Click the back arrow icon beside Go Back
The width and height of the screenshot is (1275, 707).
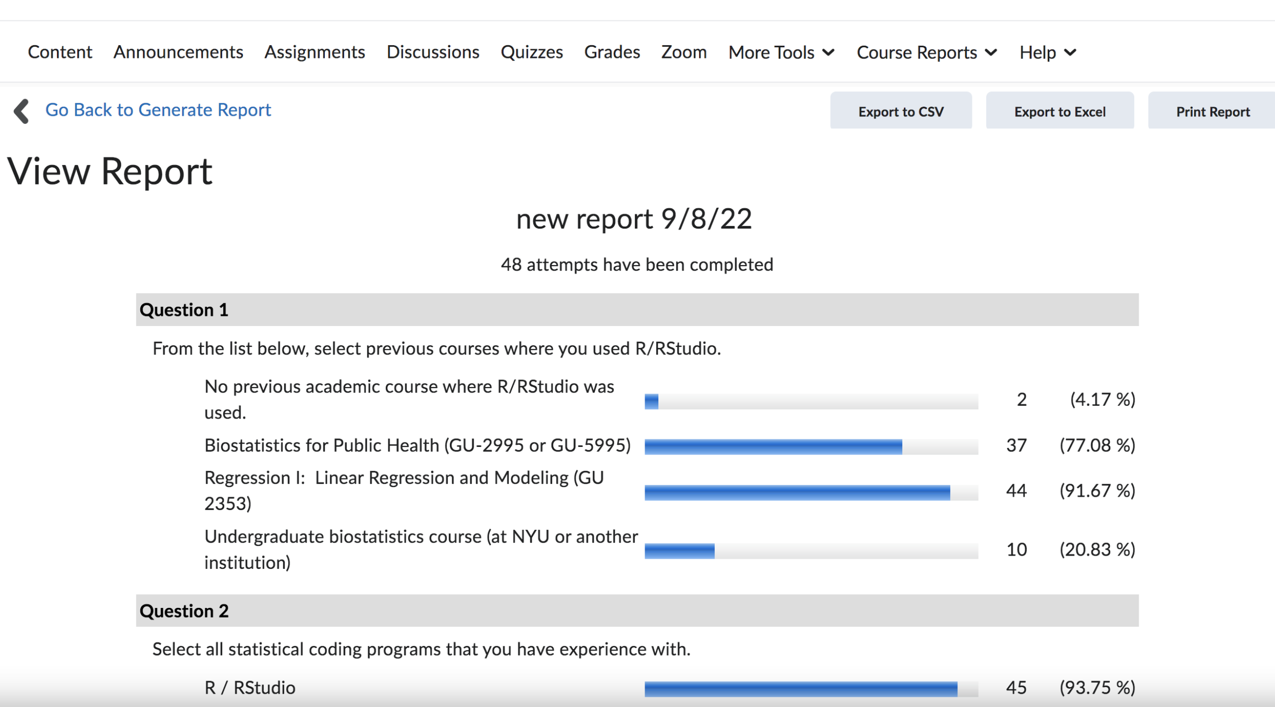[x=21, y=110]
